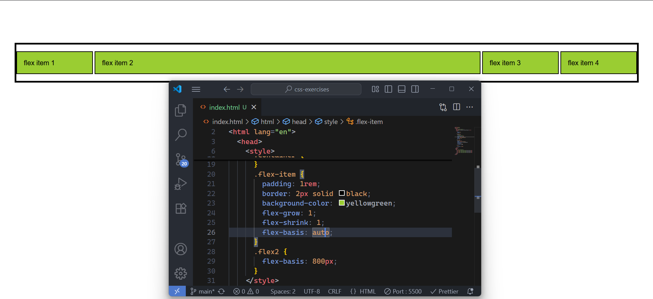Change indentation via Spaces: 2
653x299 pixels.
(x=283, y=292)
